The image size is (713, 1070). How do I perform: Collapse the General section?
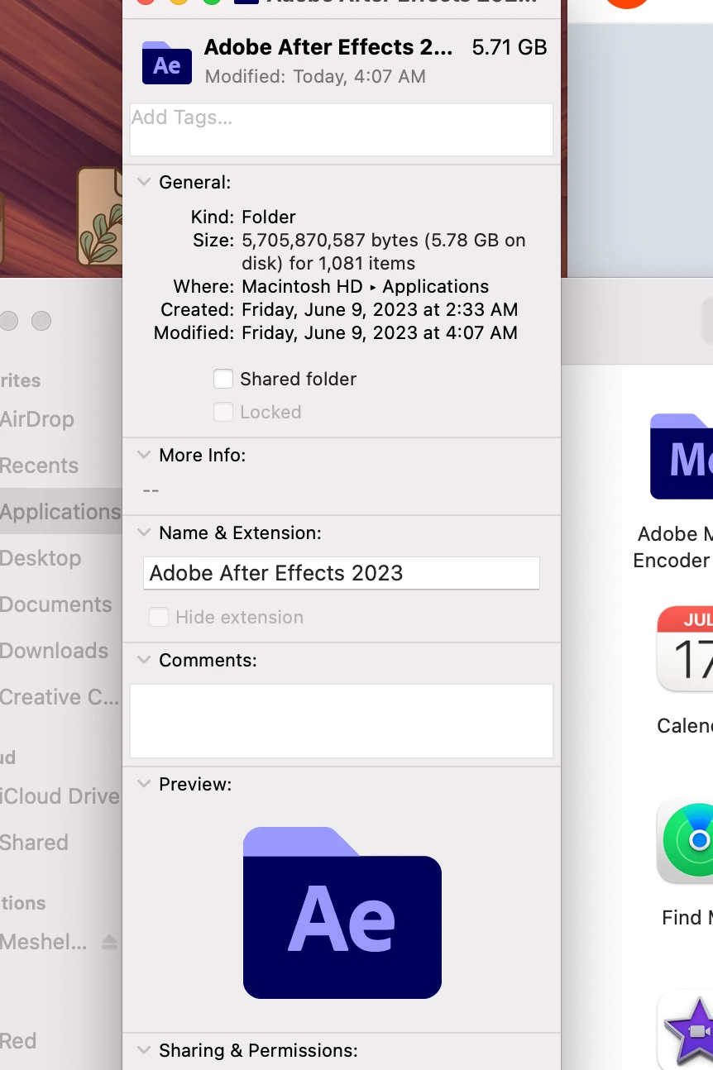point(144,182)
